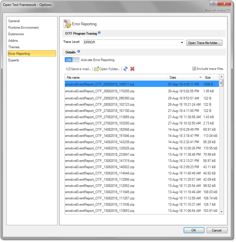Go to Extensions options page
Screen dimensions: 236x242
click(x=16, y=34)
